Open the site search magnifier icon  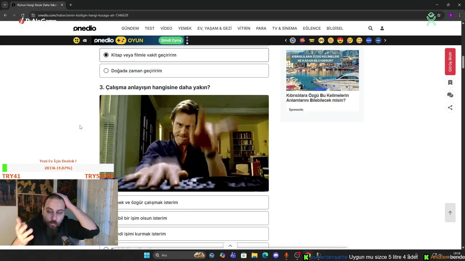coord(371,28)
